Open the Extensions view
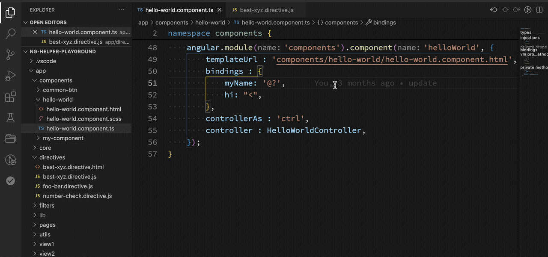 11,97
